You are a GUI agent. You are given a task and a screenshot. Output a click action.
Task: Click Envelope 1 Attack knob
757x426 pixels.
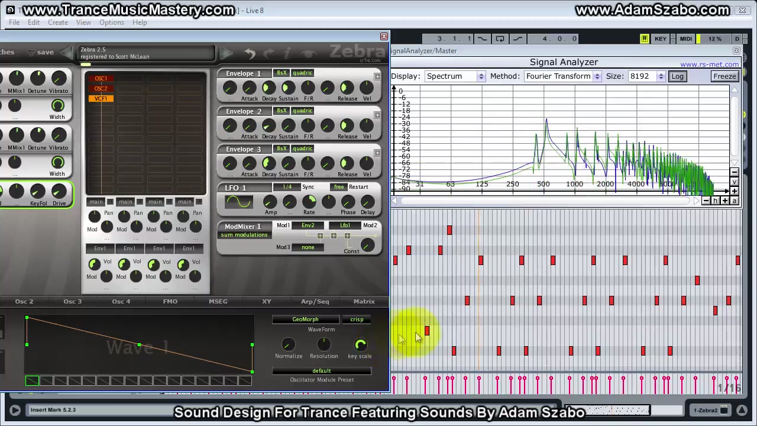(249, 88)
